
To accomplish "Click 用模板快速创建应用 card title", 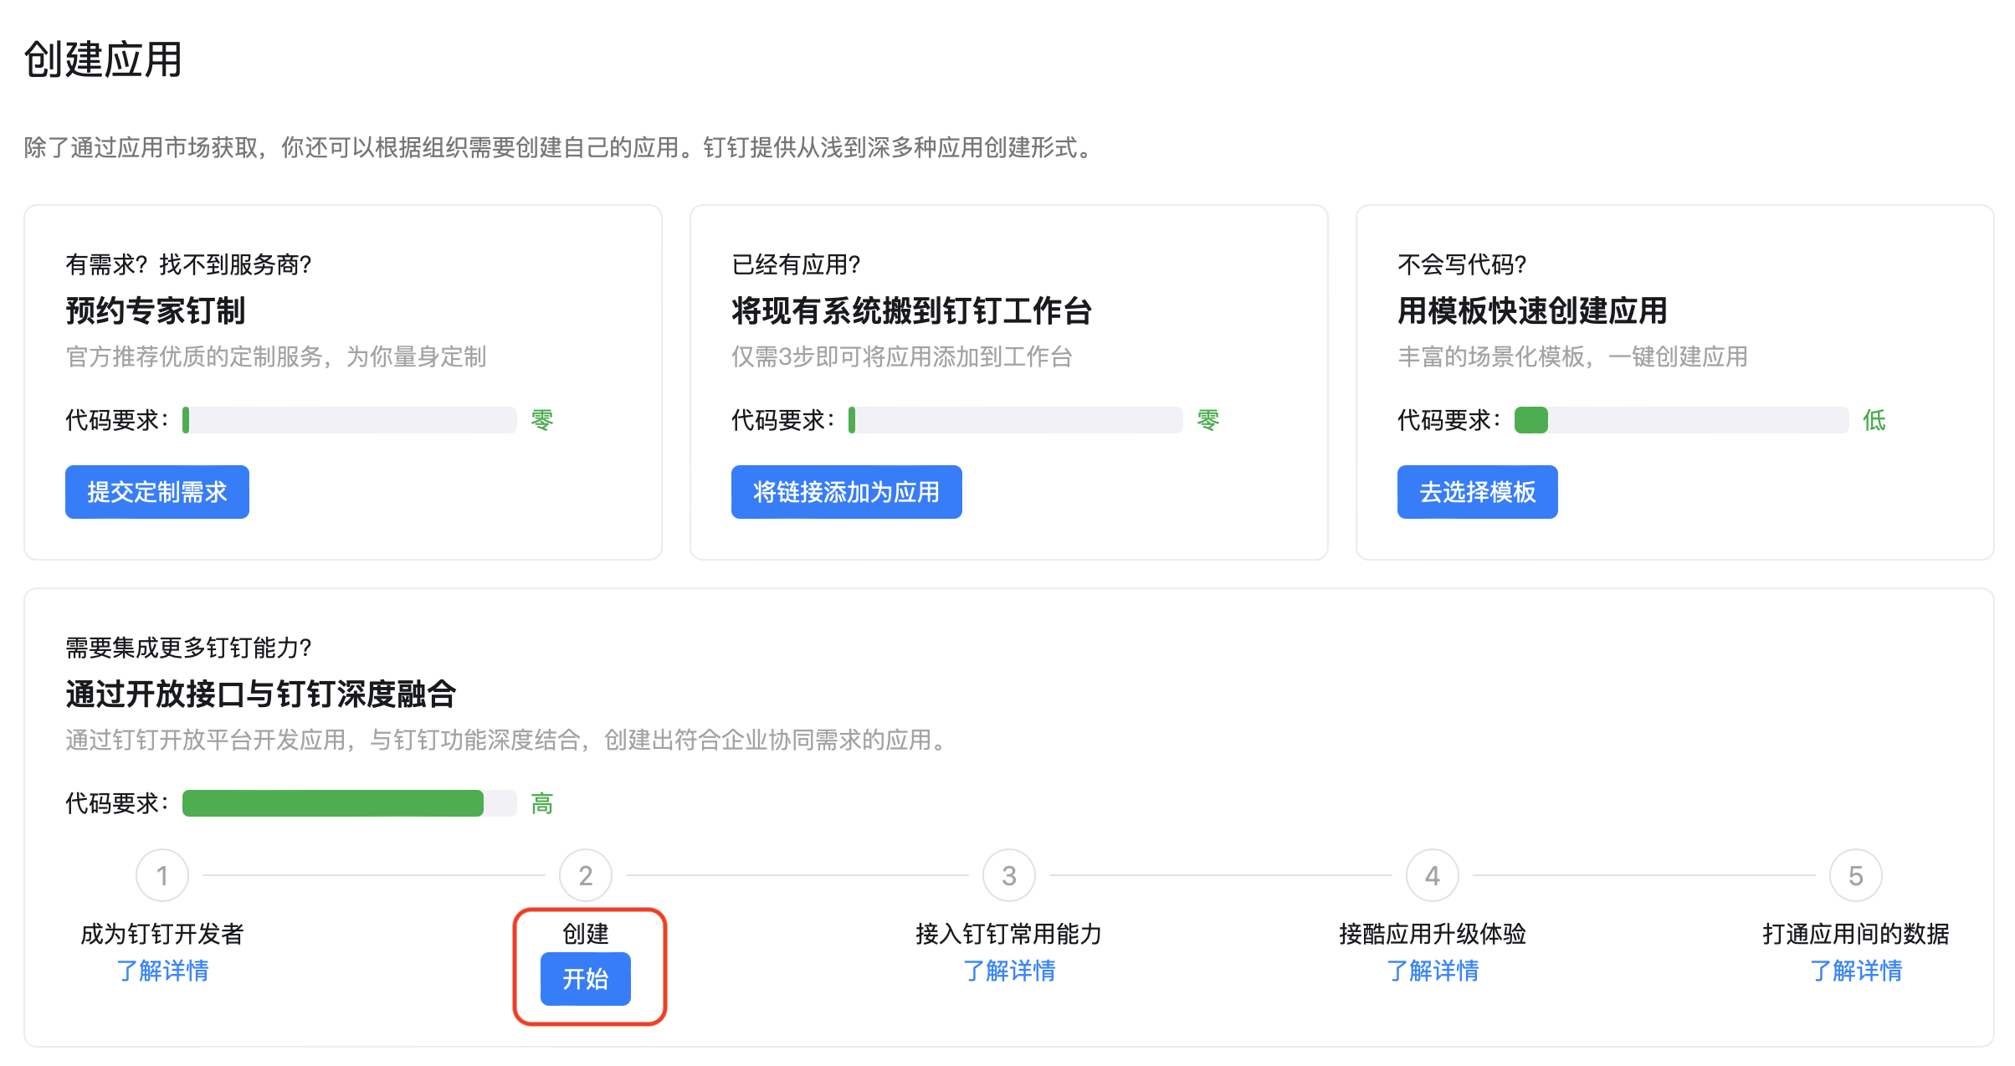I will tap(1532, 310).
